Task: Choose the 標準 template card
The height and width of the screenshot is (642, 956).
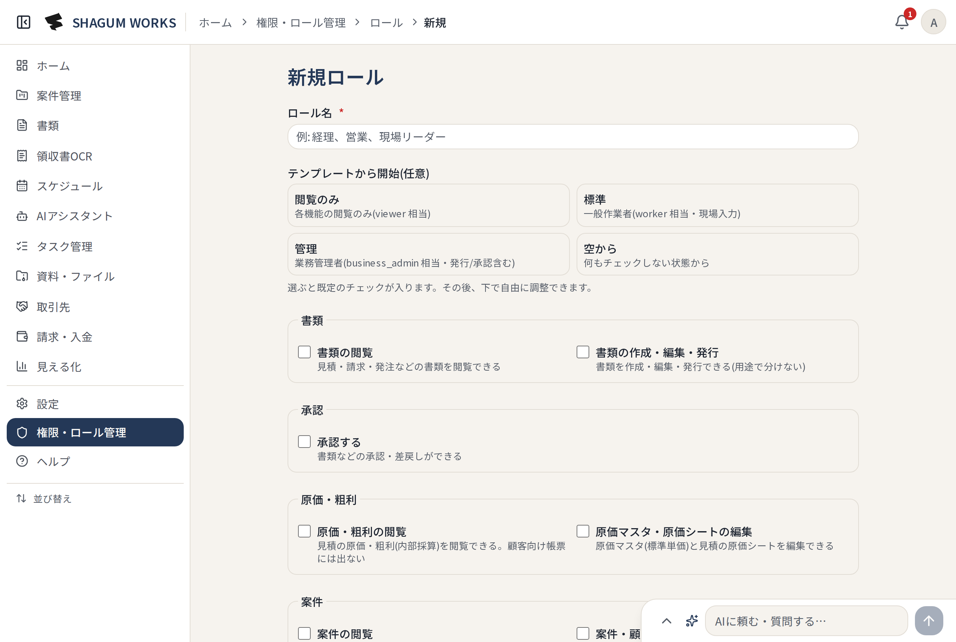Action: click(717, 205)
